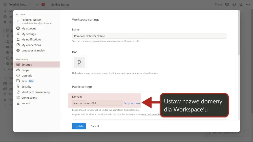Click the Public settings heading
This screenshot has height=142, width=253.
click(x=82, y=87)
